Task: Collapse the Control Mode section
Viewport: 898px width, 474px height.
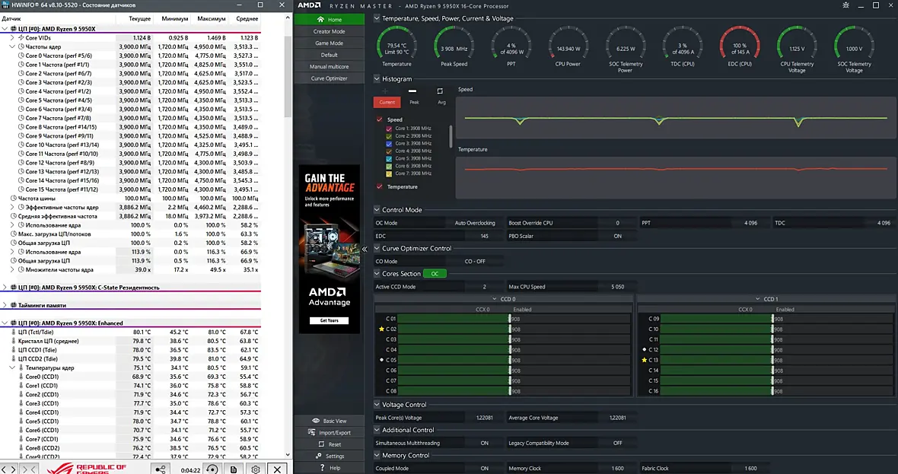Action: coord(377,210)
